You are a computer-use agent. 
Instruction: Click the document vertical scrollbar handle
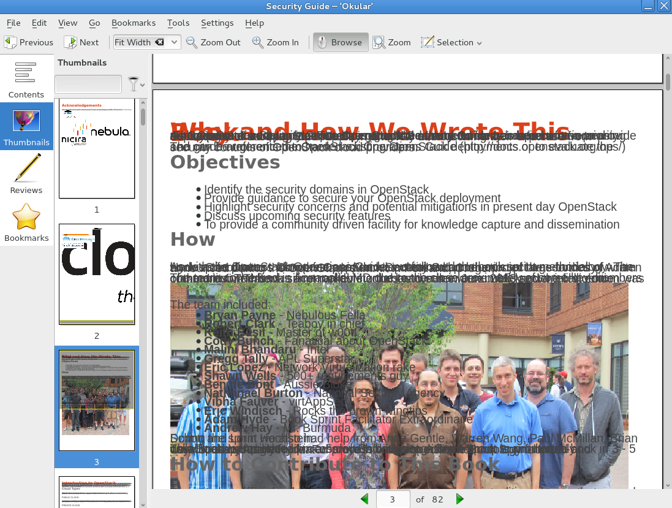[x=668, y=82]
